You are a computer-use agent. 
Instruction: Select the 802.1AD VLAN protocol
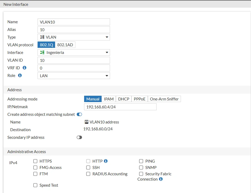pos(65,45)
